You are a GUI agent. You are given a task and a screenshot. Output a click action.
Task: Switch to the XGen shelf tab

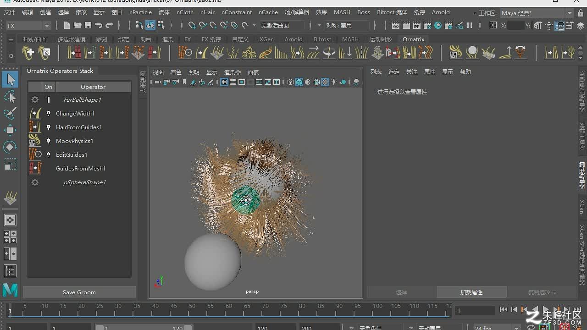tap(266, 39)
